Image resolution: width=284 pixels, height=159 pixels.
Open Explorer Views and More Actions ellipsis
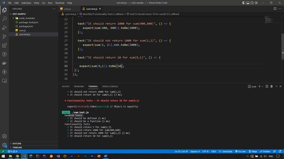pos(54,9)
